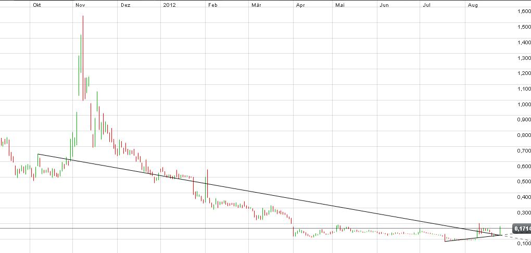
Task: Click the tall red February spike candle
Action: pyautogui.click(x=207, y=182)
